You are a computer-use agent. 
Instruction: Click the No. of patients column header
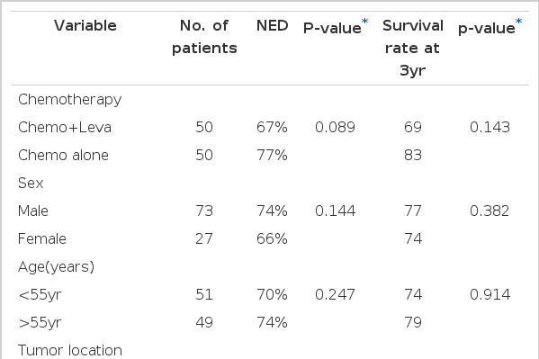(204, 37)
